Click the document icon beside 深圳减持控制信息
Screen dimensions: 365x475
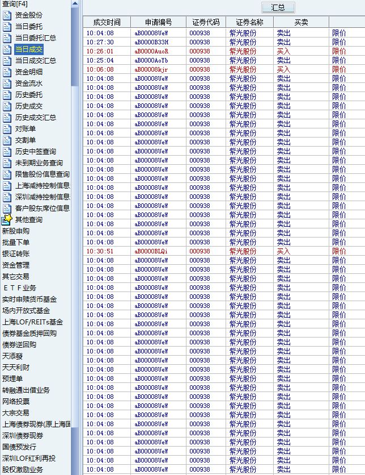(x=7, y=197)
